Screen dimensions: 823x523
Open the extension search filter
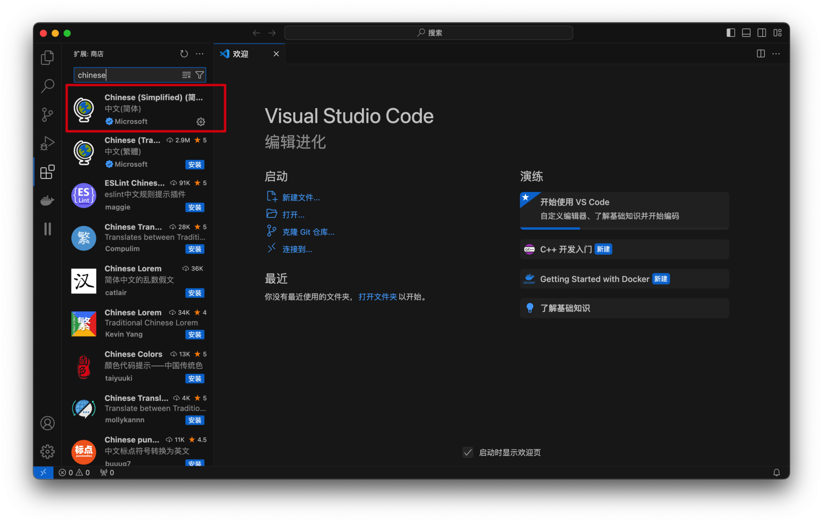pos(199,75)
